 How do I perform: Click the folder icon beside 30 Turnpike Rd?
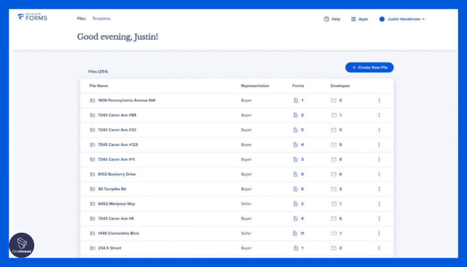92,189
